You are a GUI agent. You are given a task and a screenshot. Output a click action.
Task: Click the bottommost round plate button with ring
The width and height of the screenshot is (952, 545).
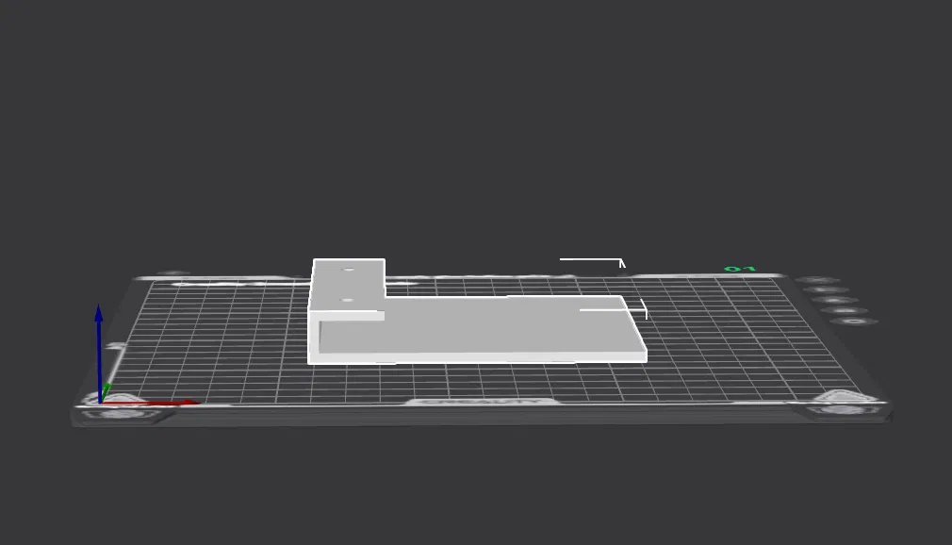[854, 321]
